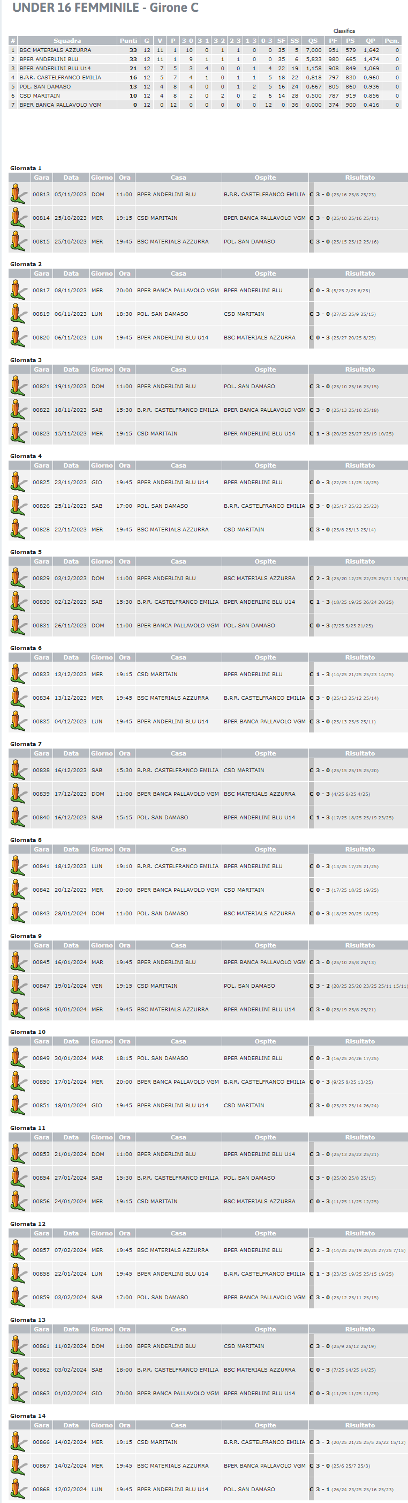
Task: Click date 28/01/2024 of match 00843
Action: click(x=71, y=914)
